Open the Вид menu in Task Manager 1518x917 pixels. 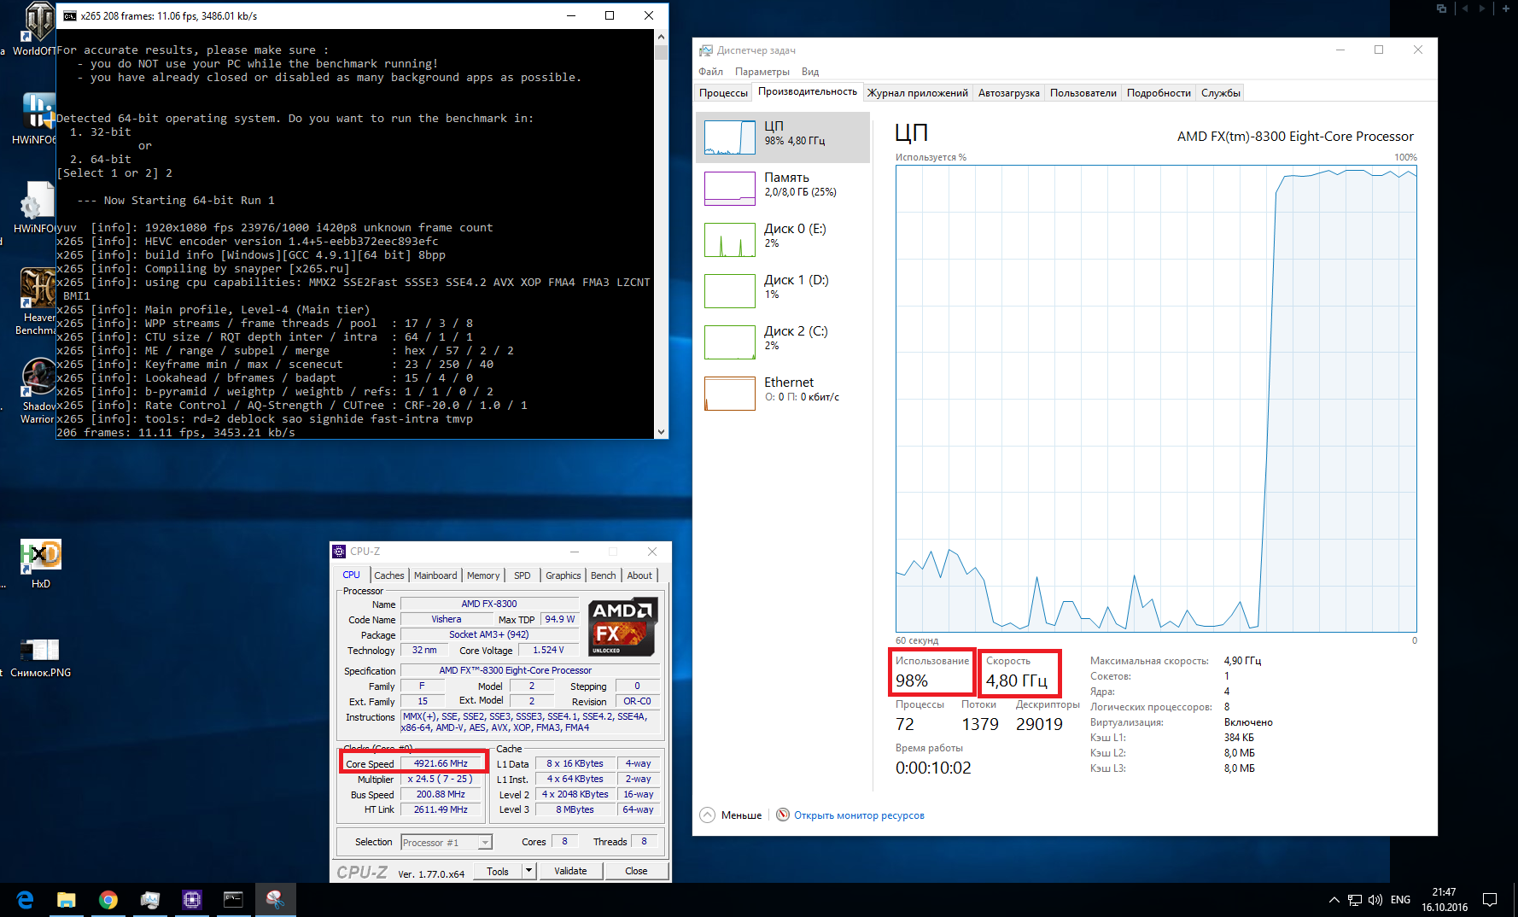[810, 72]
